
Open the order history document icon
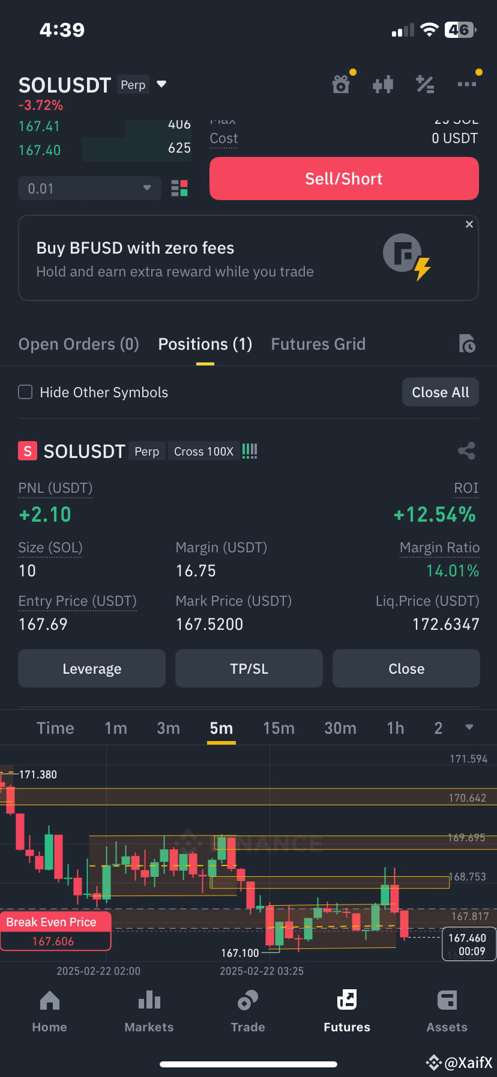466,344
